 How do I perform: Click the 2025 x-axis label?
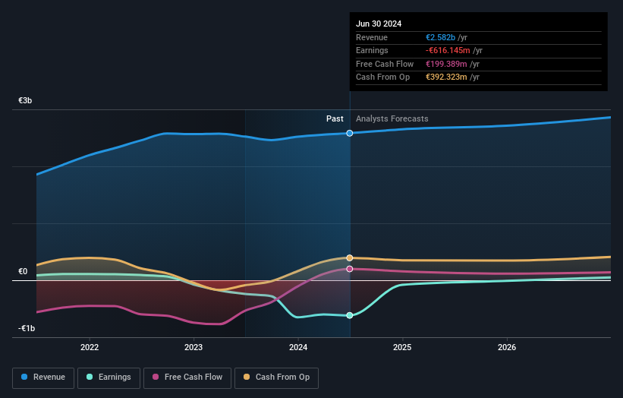point(402,347)
